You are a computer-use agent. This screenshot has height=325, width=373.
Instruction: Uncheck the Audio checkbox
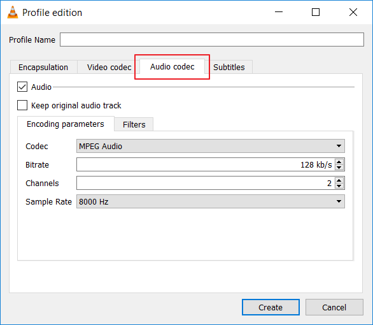(22, 87)
